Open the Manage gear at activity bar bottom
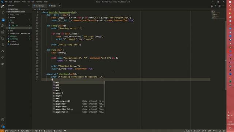The height and width of the screenshot is (132, 234). [x=3, y=126]
